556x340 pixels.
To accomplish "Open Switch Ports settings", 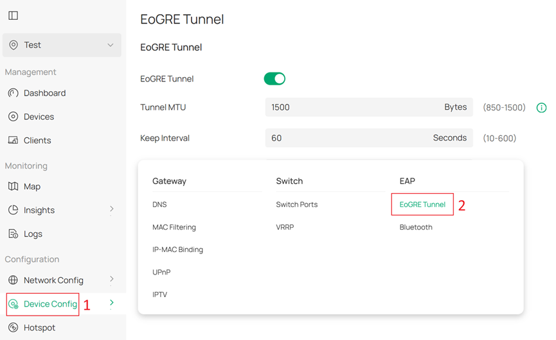I will pos(297,205).
